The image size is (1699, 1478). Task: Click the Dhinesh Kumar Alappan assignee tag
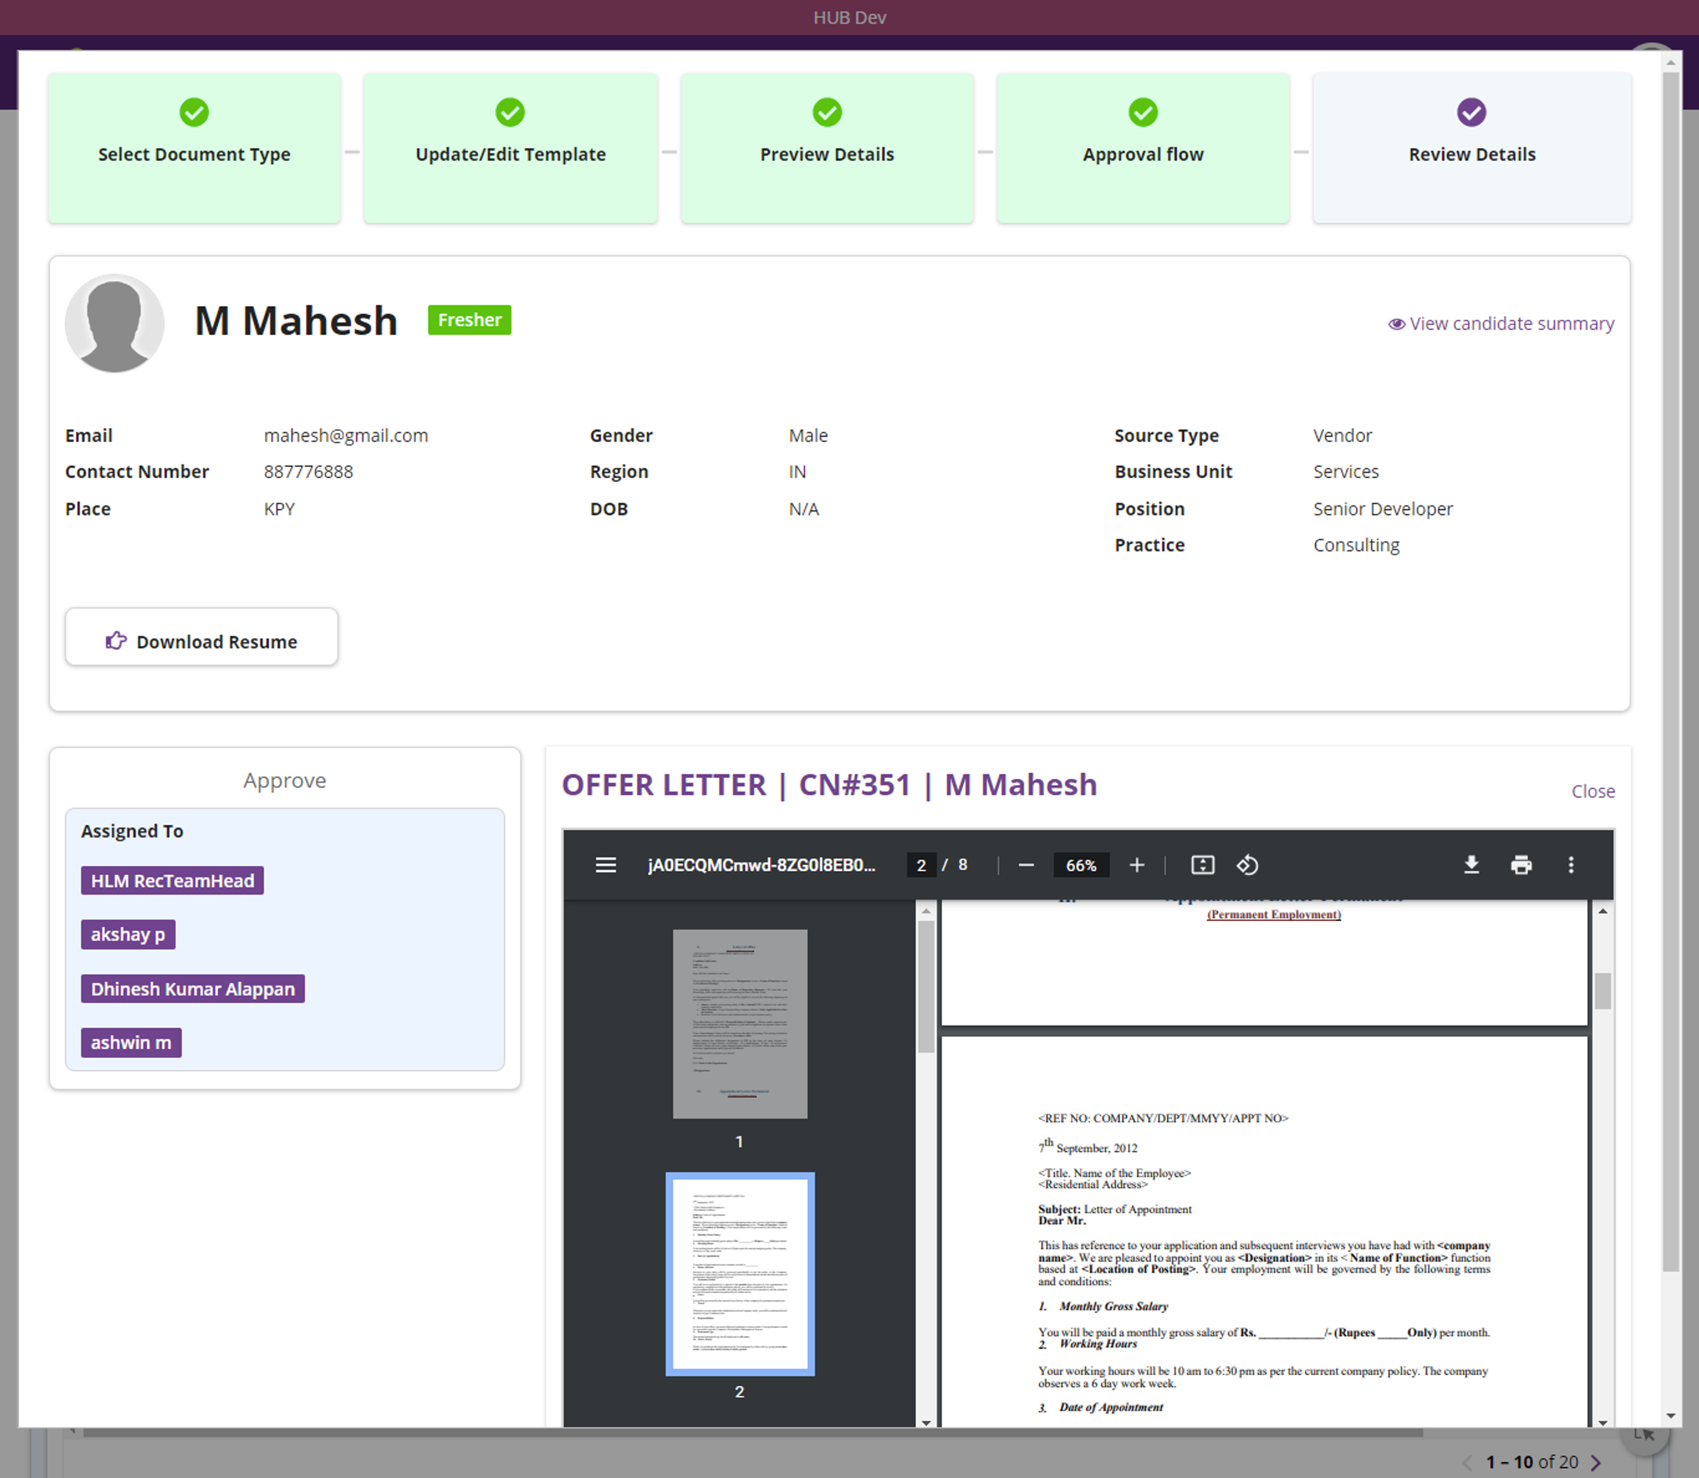pos(193,989)
